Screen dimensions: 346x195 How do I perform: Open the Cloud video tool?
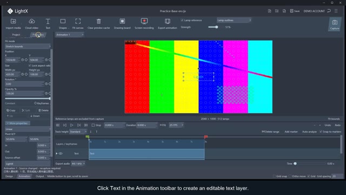click(31, 24)
